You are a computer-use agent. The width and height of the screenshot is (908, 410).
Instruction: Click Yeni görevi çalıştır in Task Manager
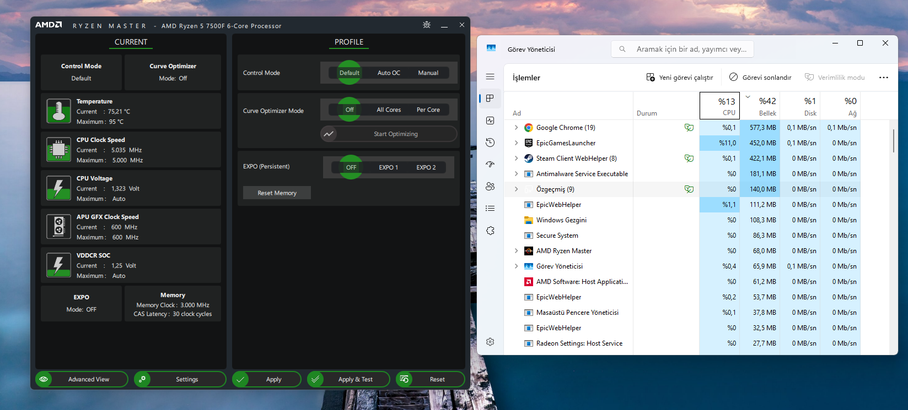point(680,78)
